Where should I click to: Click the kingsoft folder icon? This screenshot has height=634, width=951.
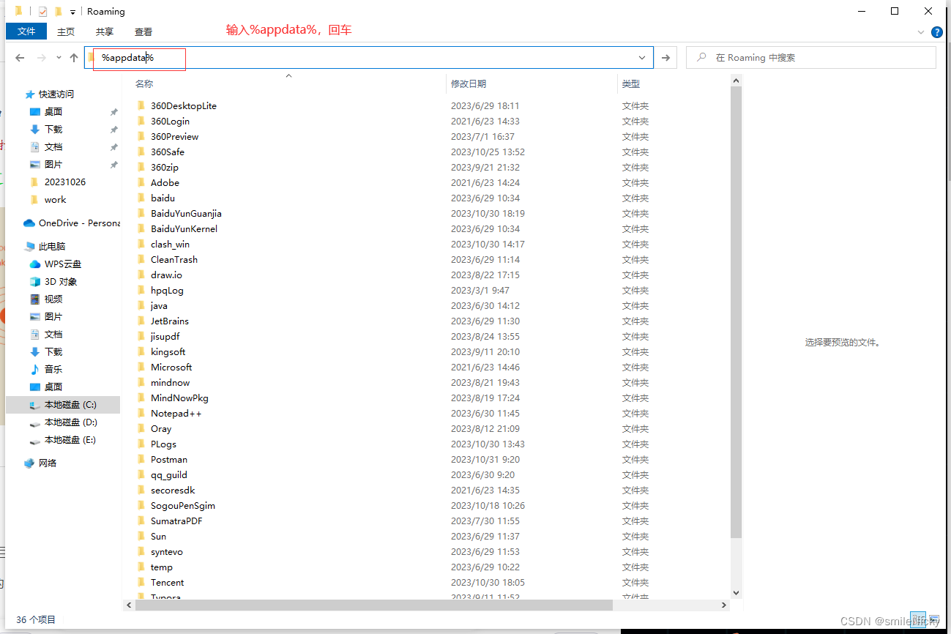pos(142,352)
